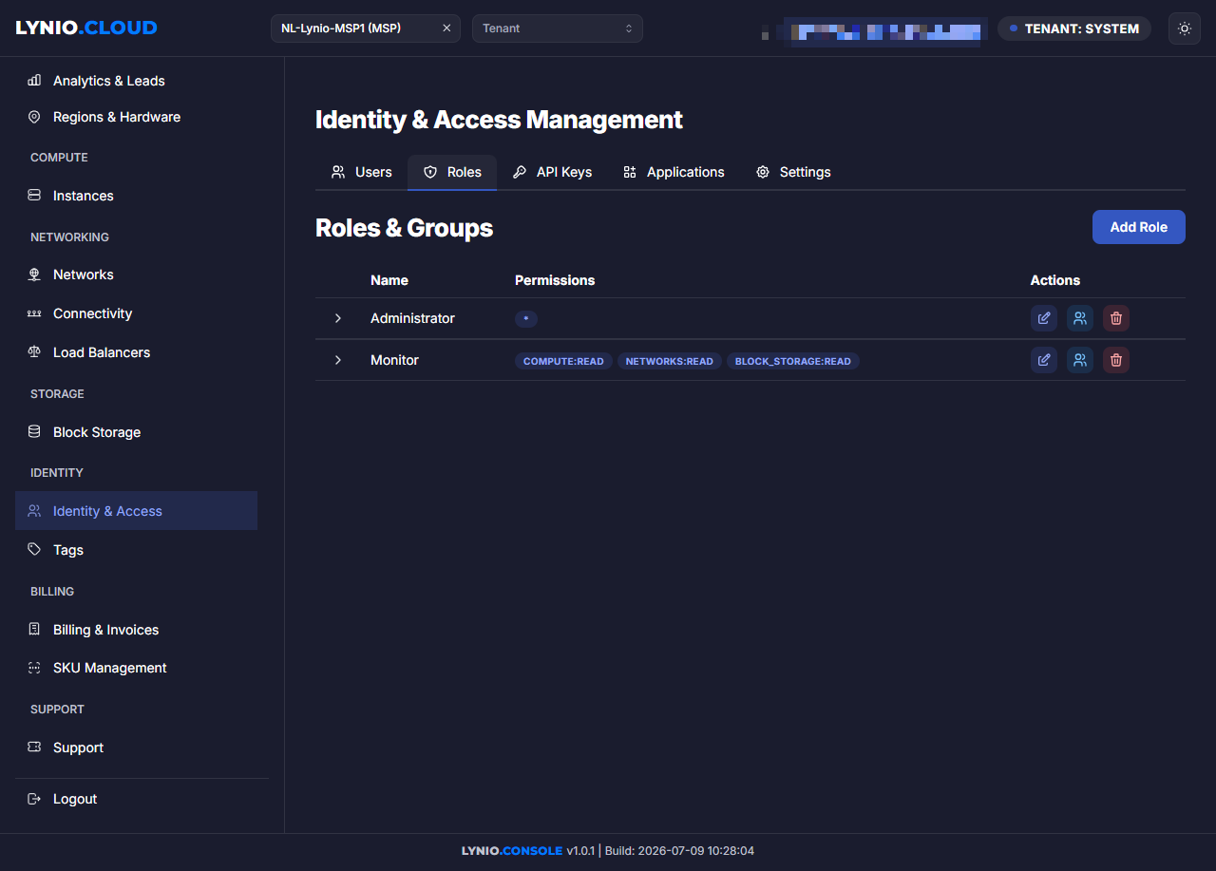
Task: Click the Administrator role name
Action: [x=412, y=318]
